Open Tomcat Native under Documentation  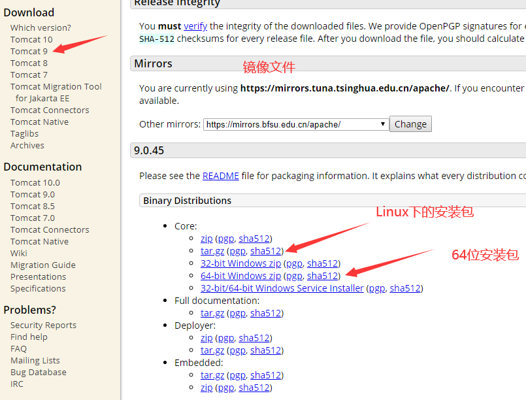(x=39, y=241)
